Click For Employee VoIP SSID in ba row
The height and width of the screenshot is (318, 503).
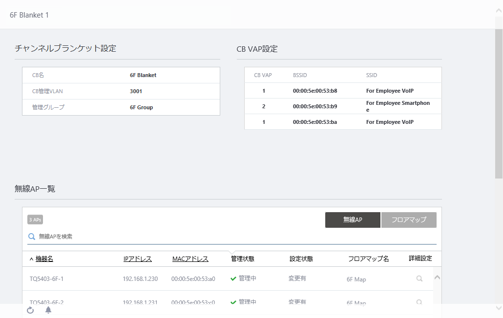pyautogui.click(x=390, y=122)
